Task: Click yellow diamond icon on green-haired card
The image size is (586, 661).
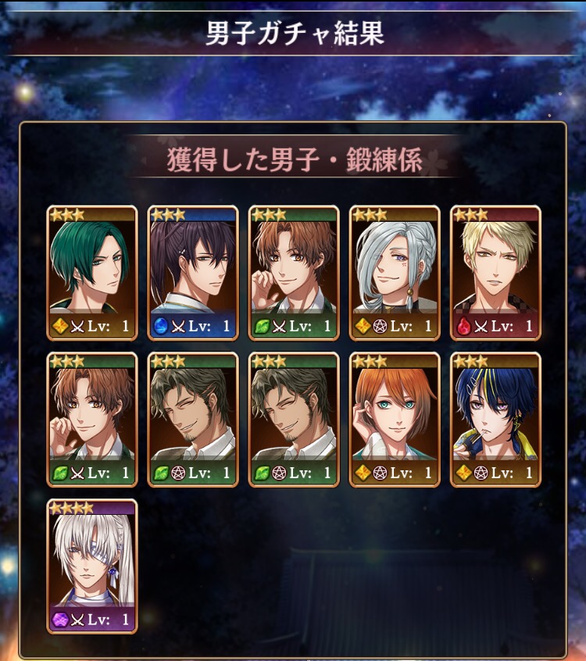Action: 60,327
